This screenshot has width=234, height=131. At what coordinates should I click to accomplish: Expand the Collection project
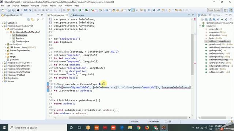(2, 23)
